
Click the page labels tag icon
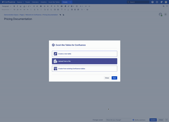pyautogui.click(x=60, y=15)
